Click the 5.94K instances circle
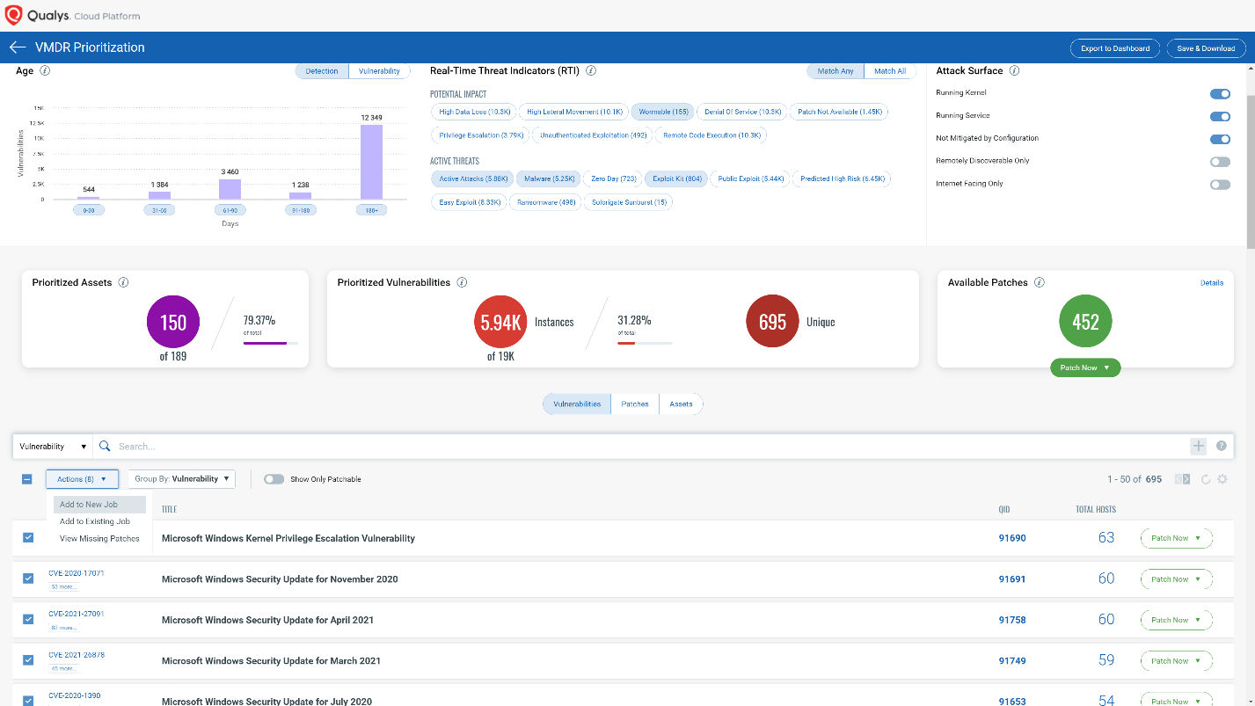1255x706 pixels. point(500,322)
